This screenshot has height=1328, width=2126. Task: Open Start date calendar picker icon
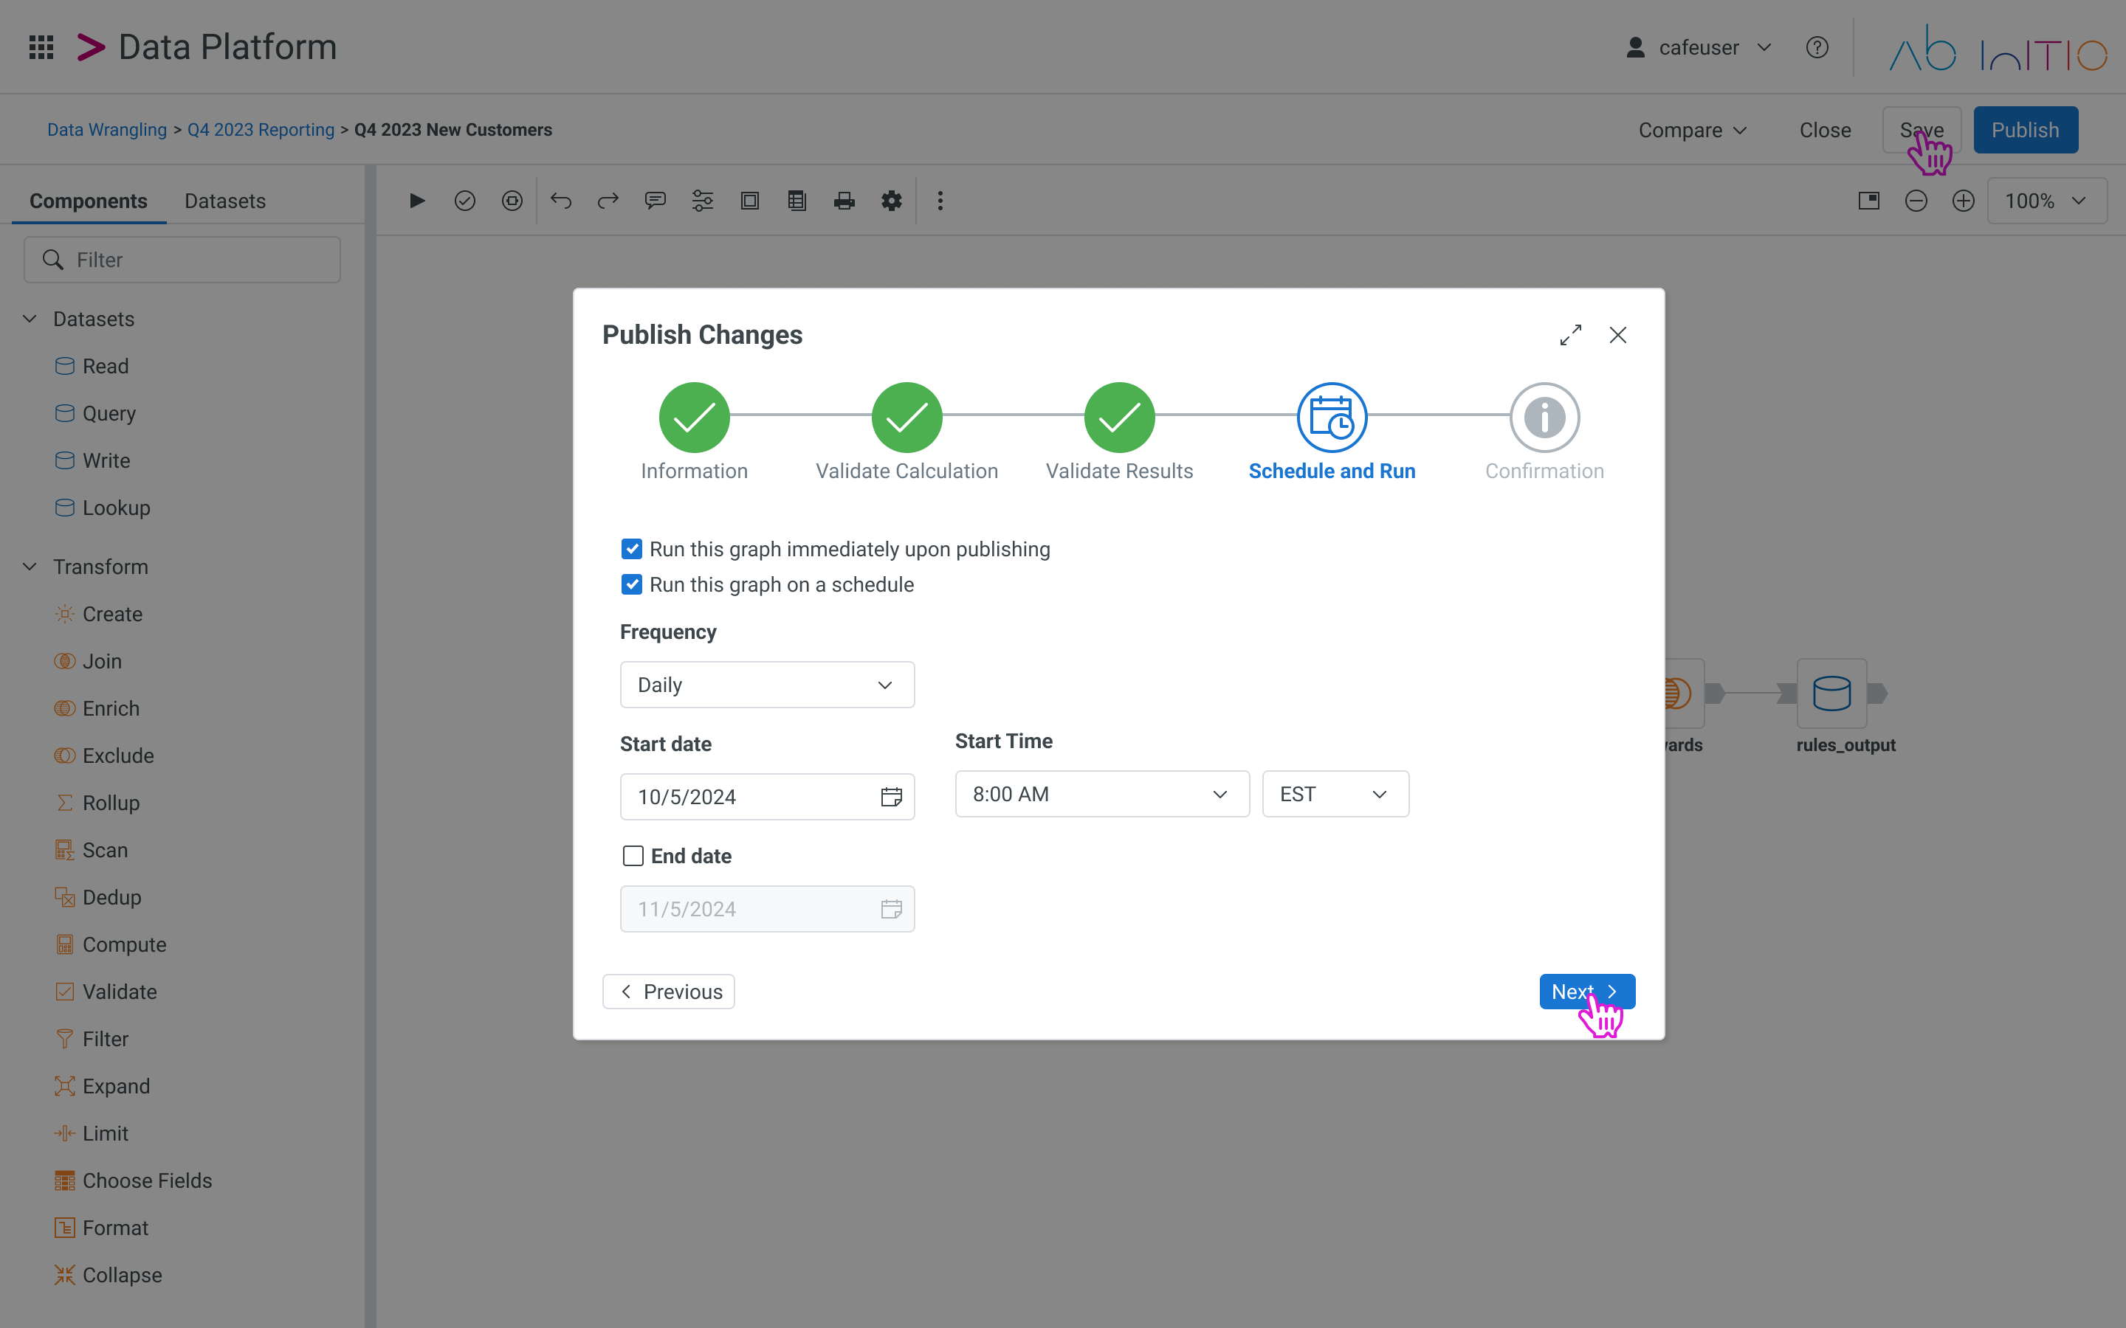(891, 797)
